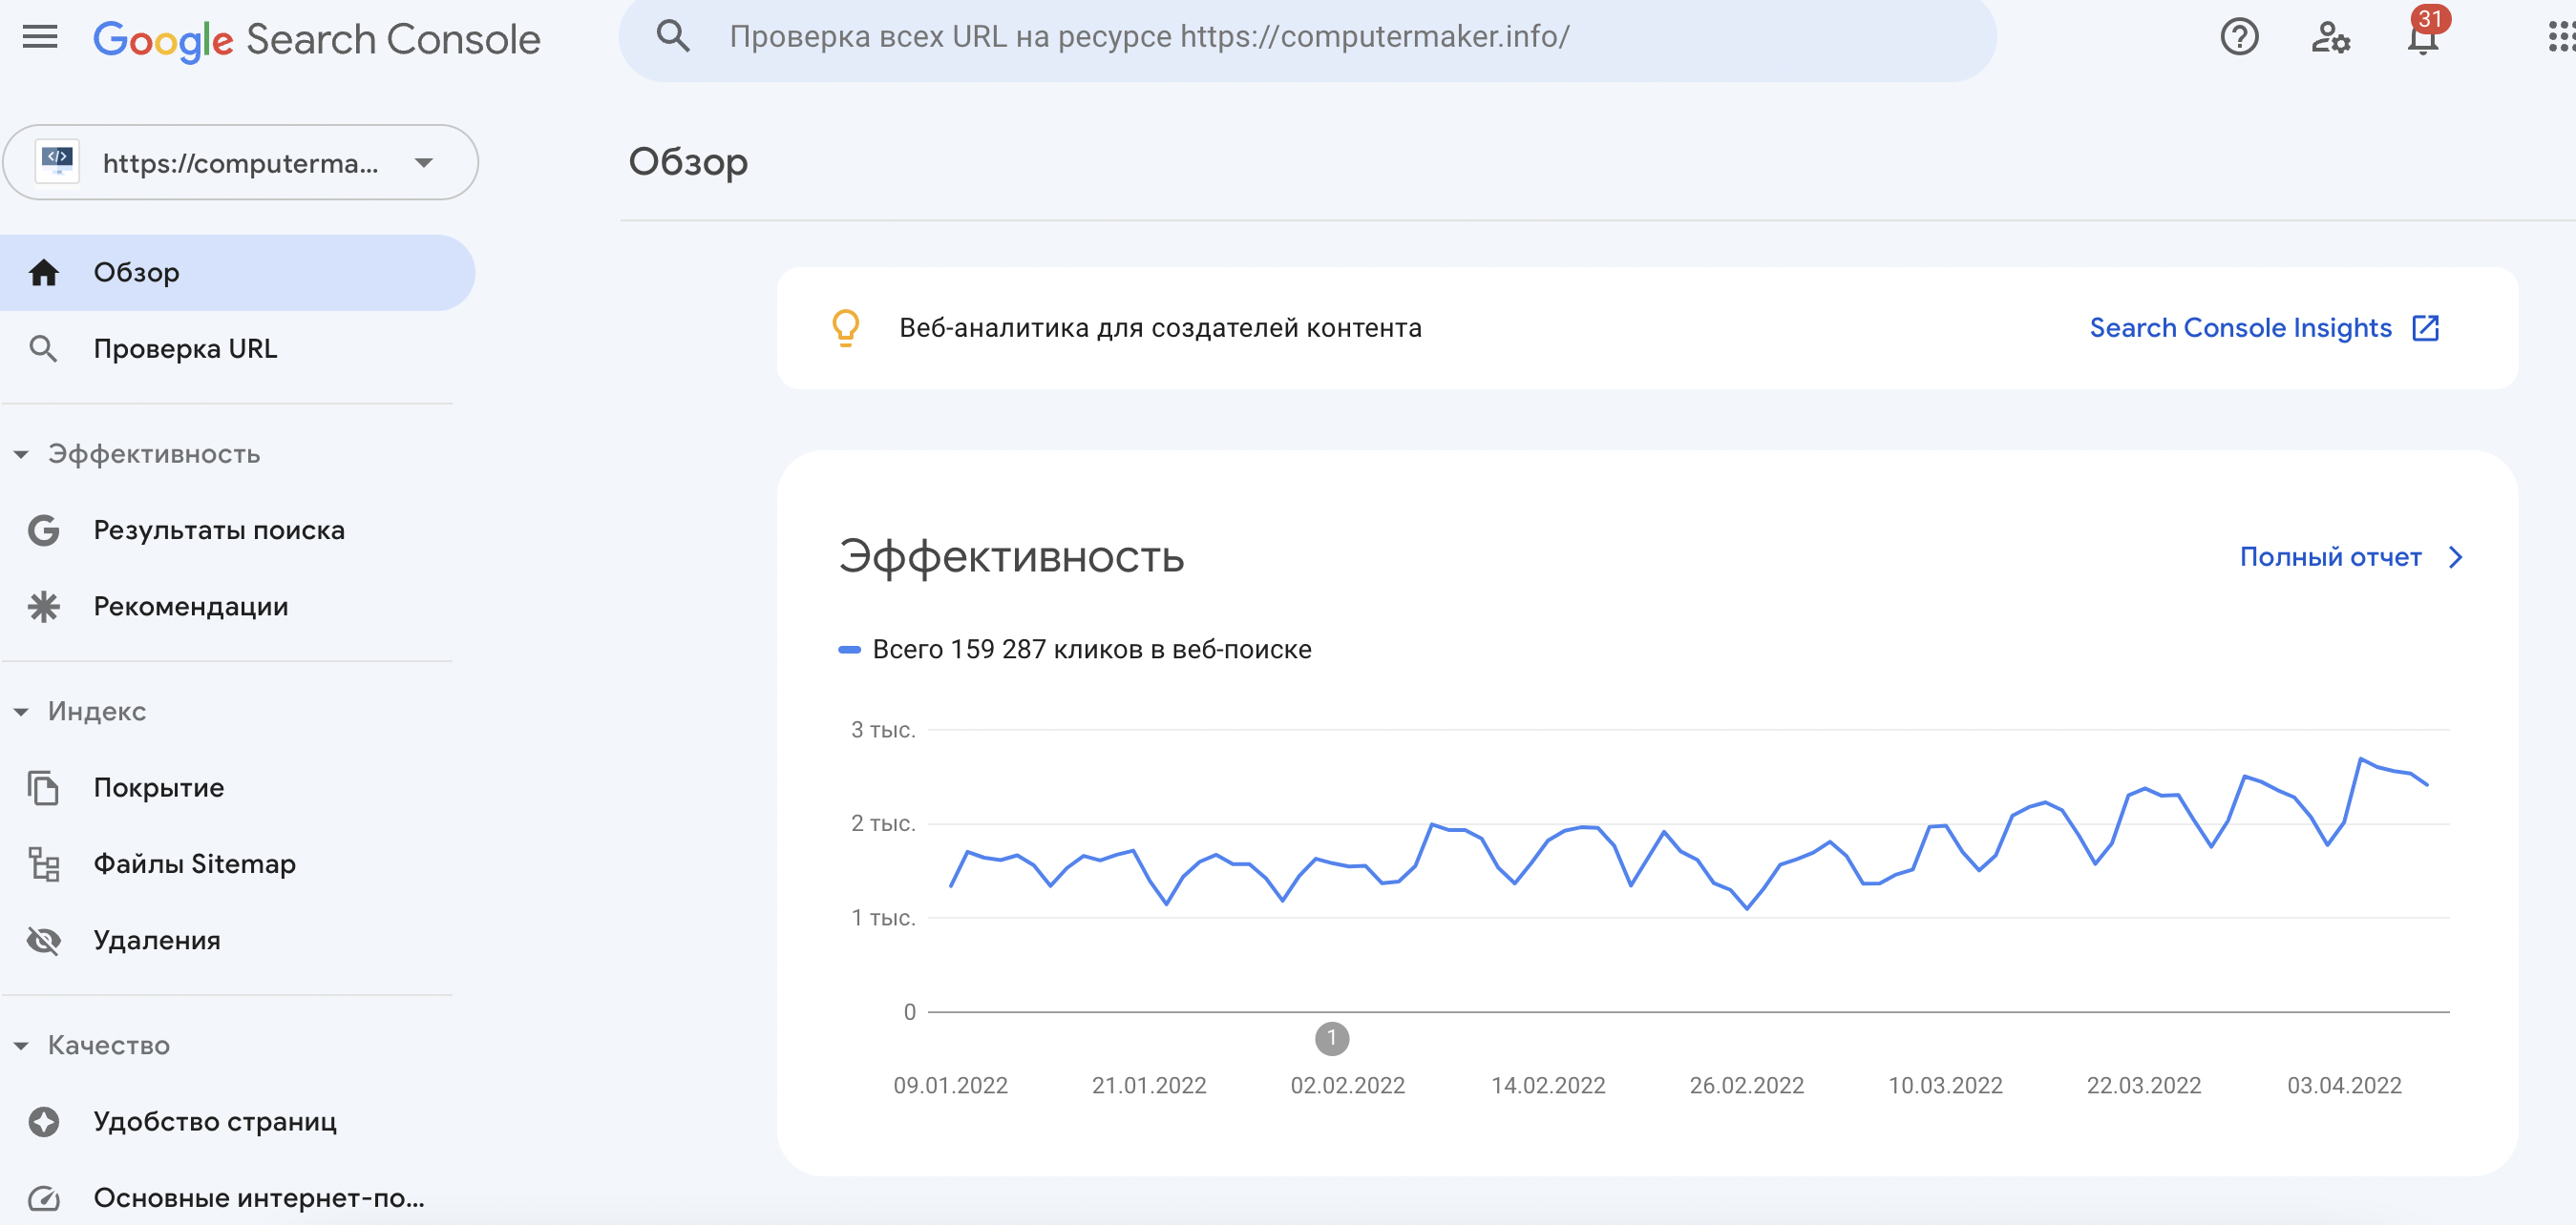Viewport: 2576px width, 1225px height.
Task: Open the Google apps grid icon
Action: click(2560, 38)
